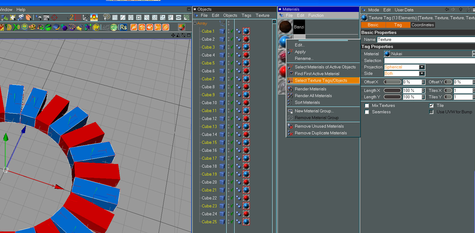Open the Projection dropdown showing Spherical
Image resolution: width=475 pixels, height=233 pixels.
click(405, 67)
